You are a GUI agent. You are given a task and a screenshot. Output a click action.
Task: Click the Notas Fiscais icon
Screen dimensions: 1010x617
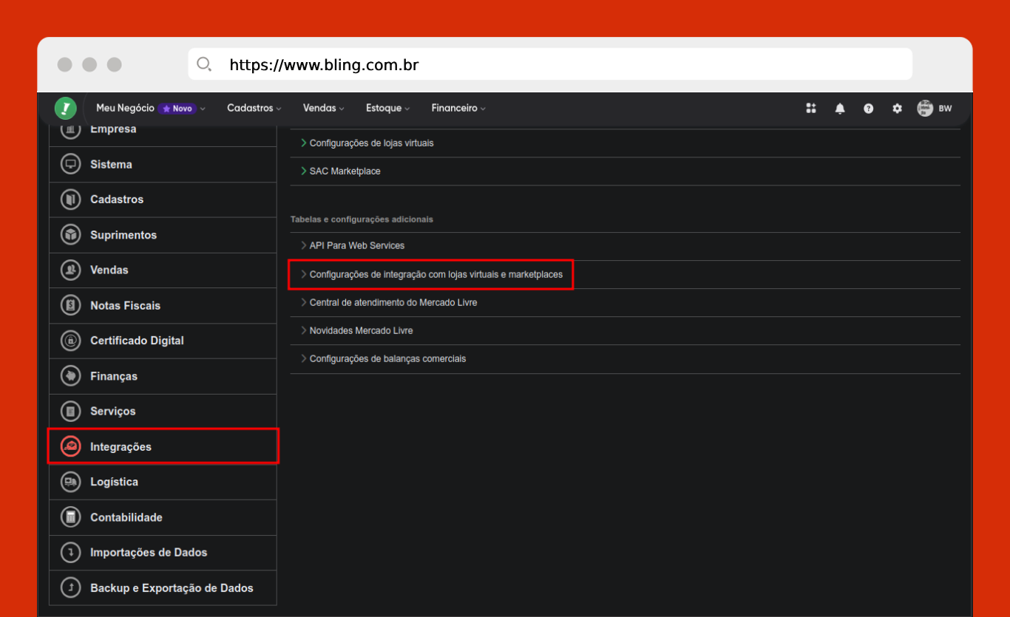point(70,305)
